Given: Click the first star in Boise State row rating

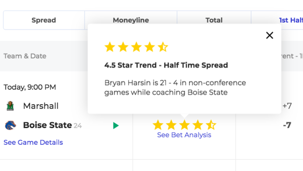Looking at the screenshot, I should 158,125.
